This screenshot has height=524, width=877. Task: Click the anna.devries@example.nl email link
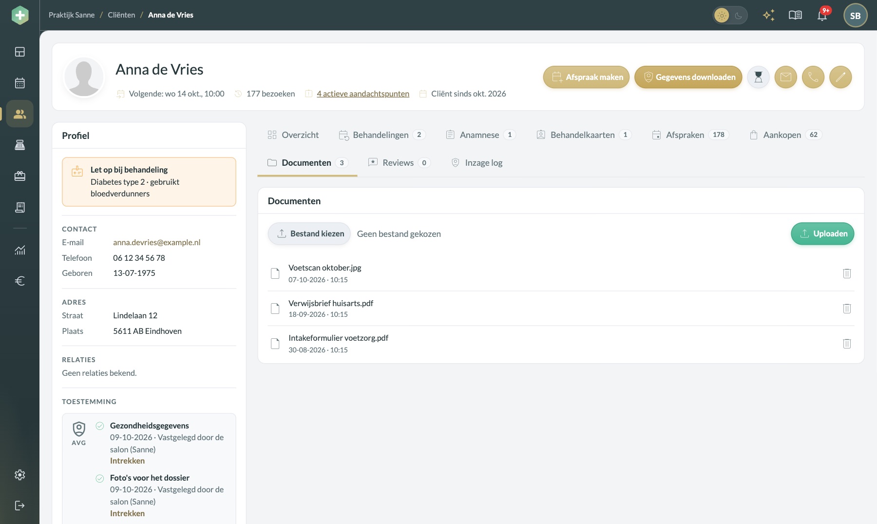pos(157,242)
